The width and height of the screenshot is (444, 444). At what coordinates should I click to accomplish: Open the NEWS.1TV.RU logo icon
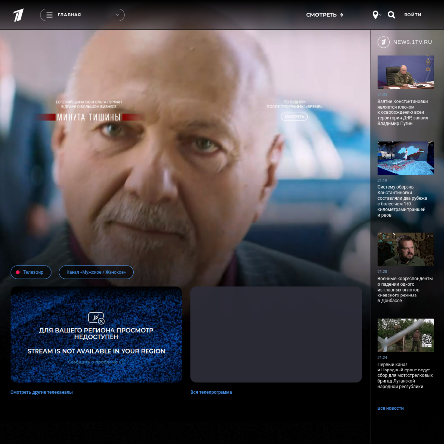pyautogui.click(x=383, y=42)
